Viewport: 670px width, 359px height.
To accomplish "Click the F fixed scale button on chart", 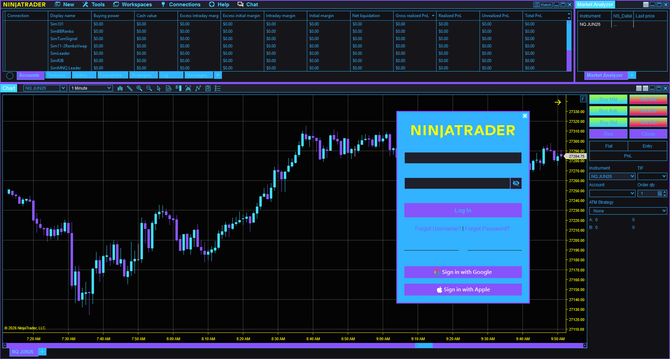I will pyautogui.click(x=583, y=99).
